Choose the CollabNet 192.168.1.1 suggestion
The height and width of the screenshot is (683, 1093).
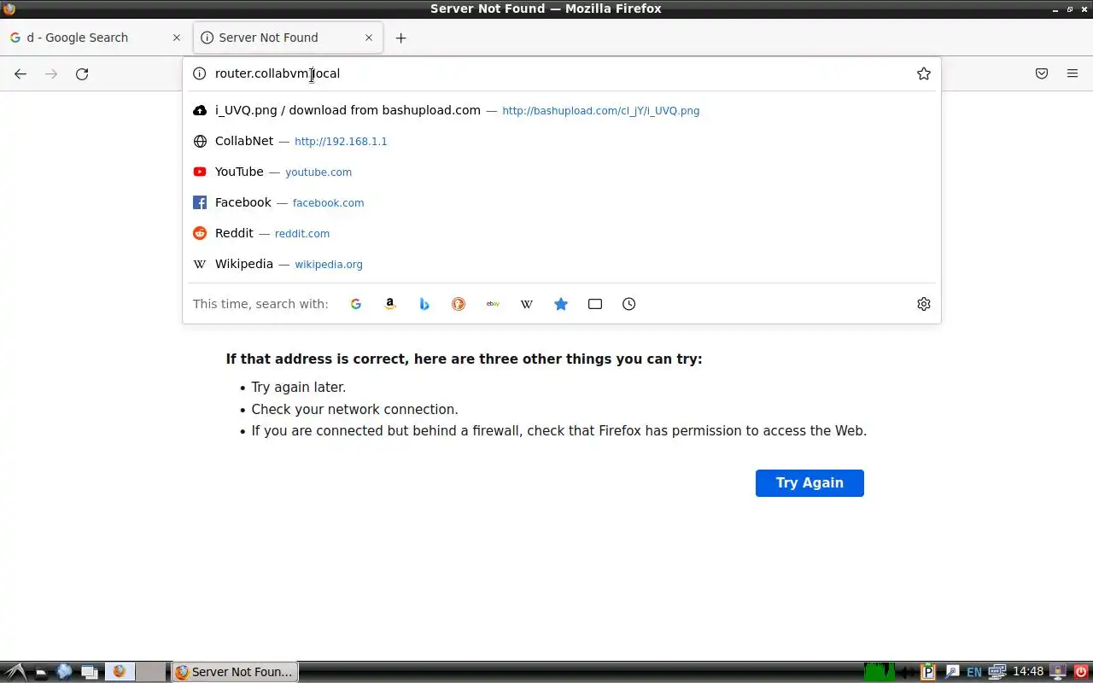tap(562, 141)
